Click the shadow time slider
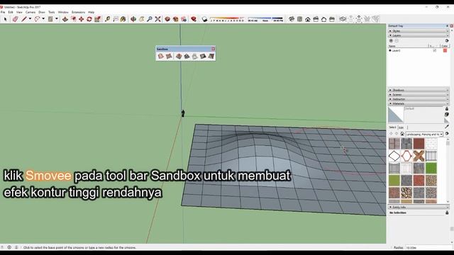Image resolution: width=454 pixels, height=255 pixels. 265,18
